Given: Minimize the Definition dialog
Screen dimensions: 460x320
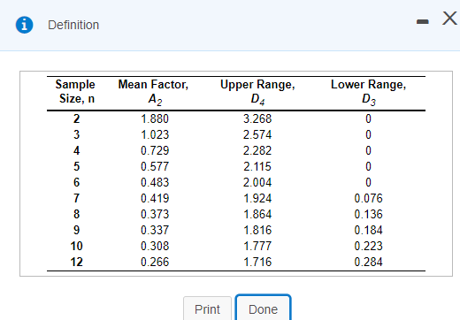Looking at the screenshot, I should 422,21.
